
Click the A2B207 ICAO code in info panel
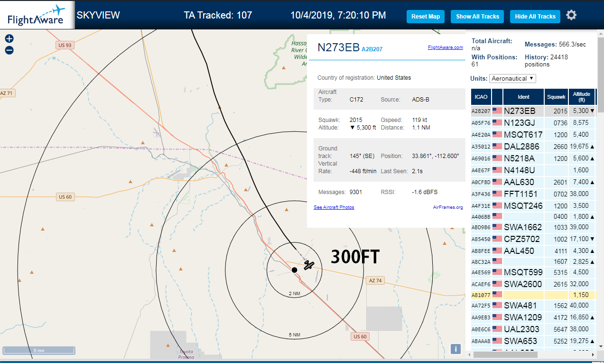(x=372, y=49)
